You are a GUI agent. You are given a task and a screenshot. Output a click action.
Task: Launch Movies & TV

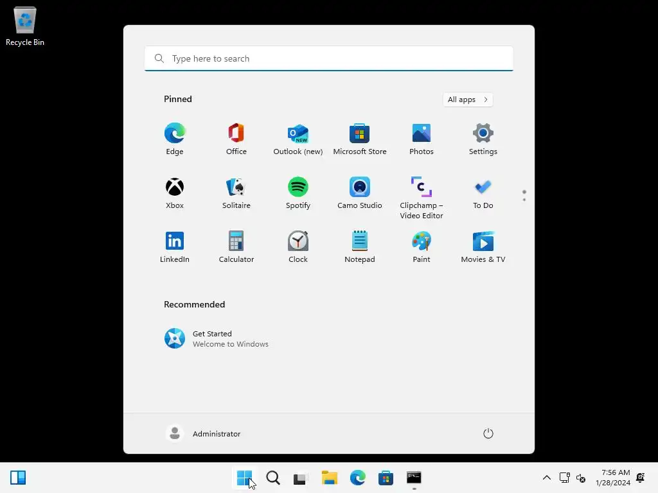click(483, 247)
